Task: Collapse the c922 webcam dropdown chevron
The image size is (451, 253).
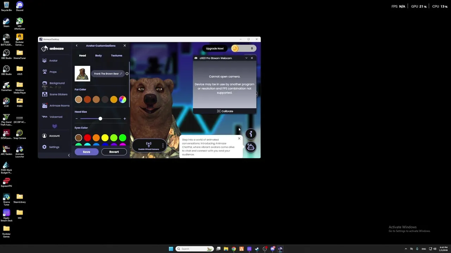Action: coord(246,58)
